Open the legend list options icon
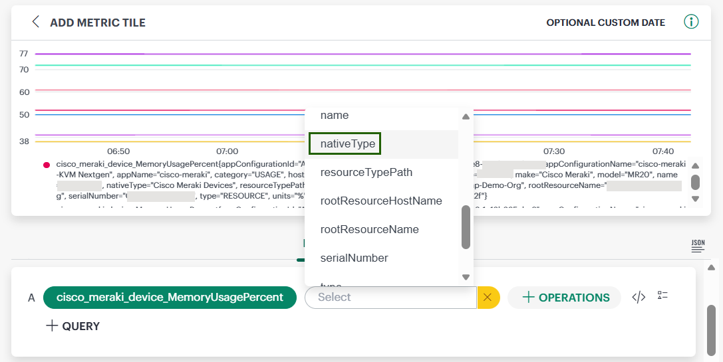The width and height of the screenshot is (723, 362). 662,295
